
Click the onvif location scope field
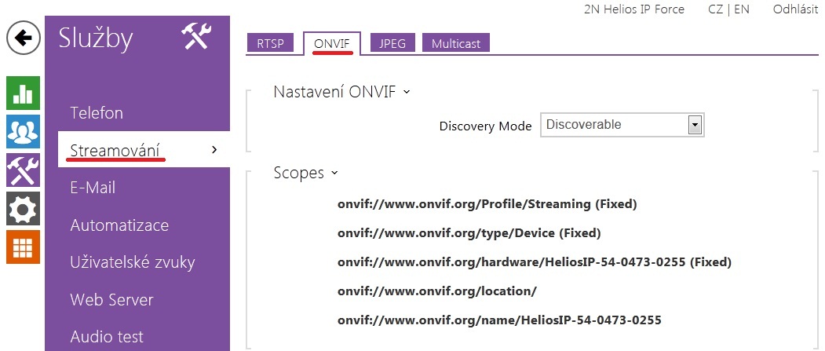pos(437,291)
